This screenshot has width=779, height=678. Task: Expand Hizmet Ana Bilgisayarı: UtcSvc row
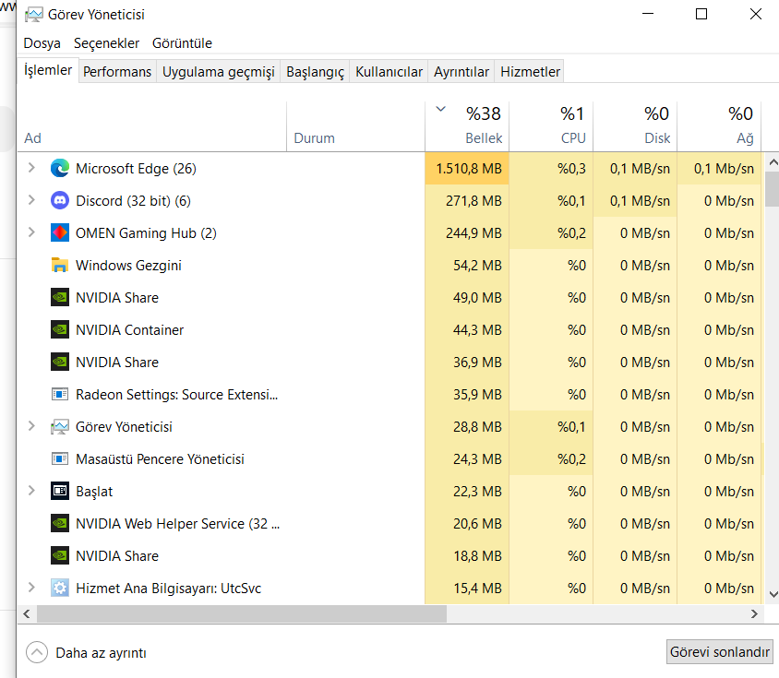click(31, 588)
